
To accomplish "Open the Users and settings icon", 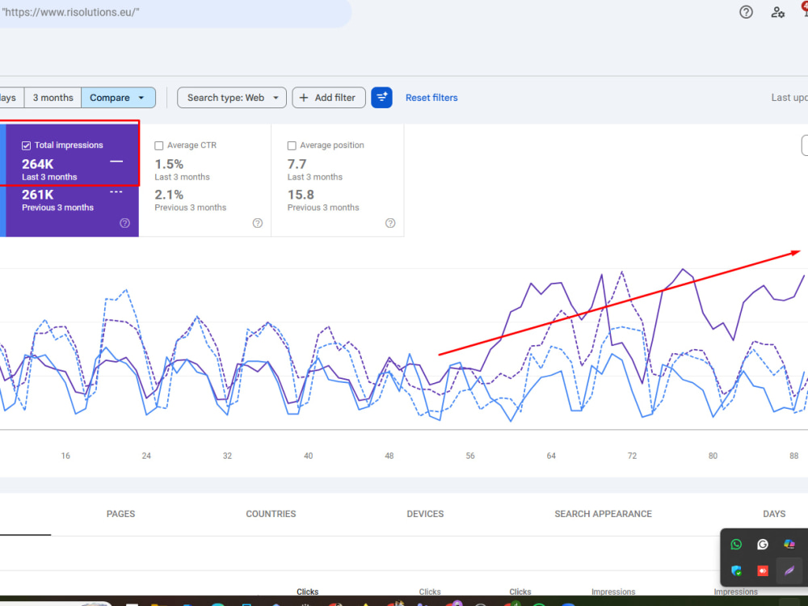I will (777, 12).
